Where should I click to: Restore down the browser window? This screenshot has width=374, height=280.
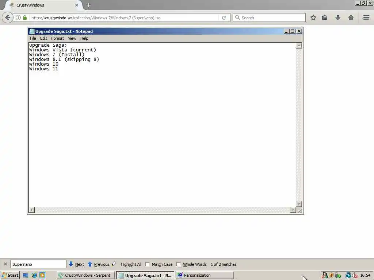coord(363,3)
